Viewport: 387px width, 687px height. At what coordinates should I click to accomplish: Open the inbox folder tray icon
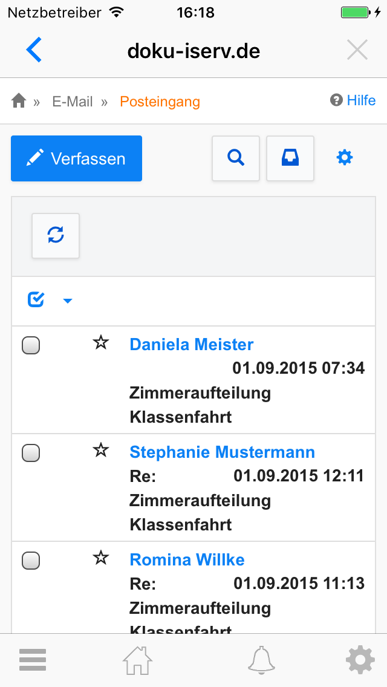click(290, 158)
